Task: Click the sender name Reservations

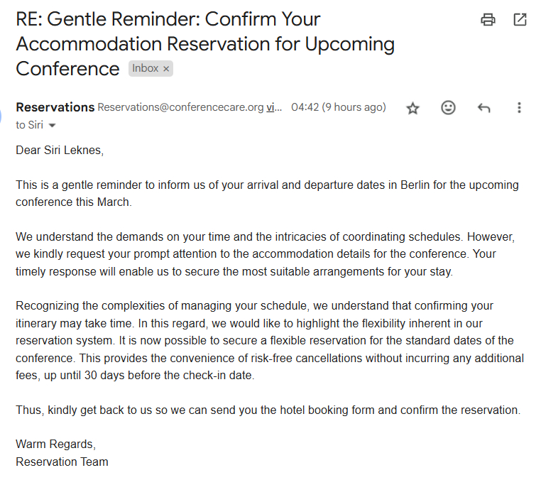Action: pyautogui.click(x=55, y=107)
